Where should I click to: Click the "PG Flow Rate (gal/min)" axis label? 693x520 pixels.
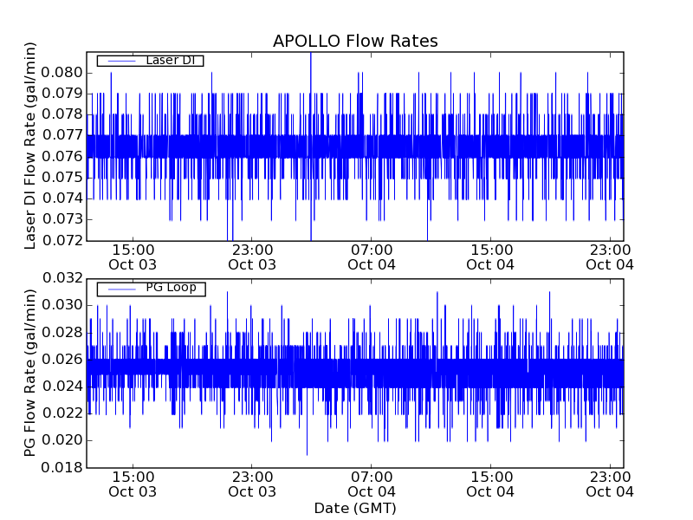[x=29, y=373]
